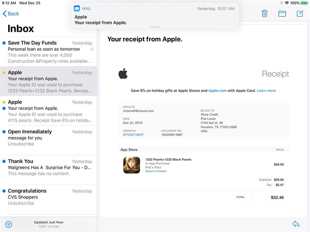Tap attachment paperclip on Save The Day Funds
This screenshot has width=310, height=232.
point(92,49)
